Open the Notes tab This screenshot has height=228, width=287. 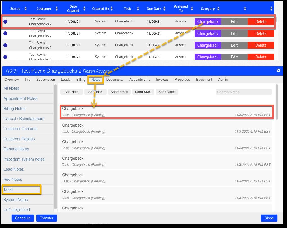(96, 80)
